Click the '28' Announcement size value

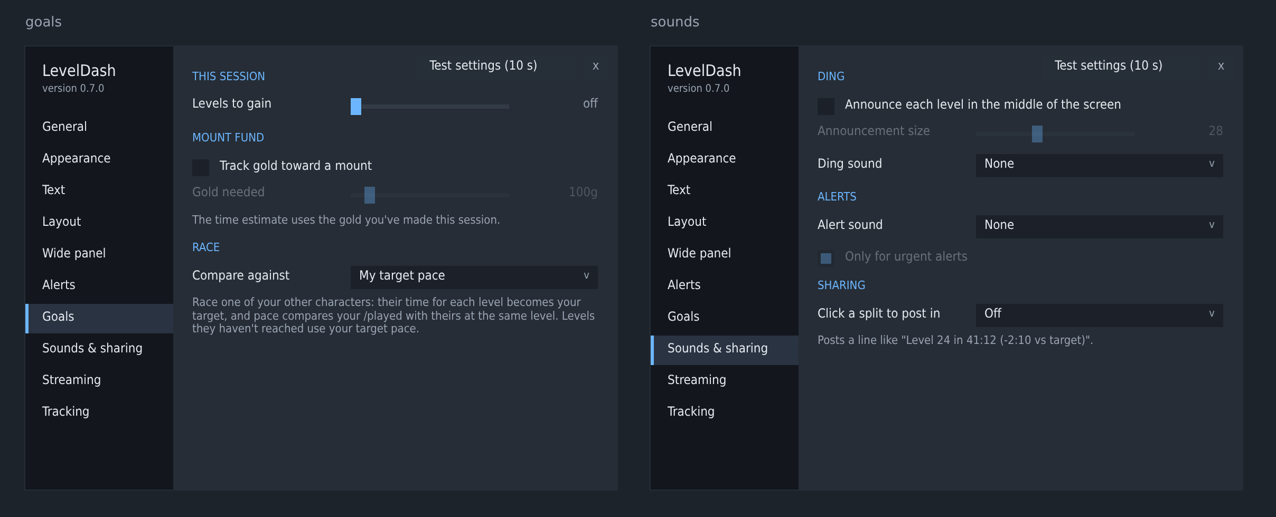click(1216, 131)
